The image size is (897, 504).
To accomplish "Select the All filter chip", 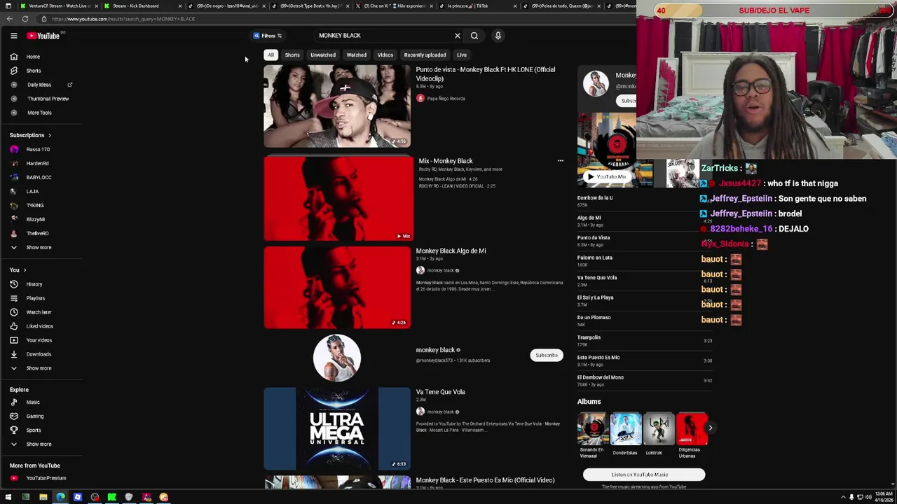I will pos(271,55).
